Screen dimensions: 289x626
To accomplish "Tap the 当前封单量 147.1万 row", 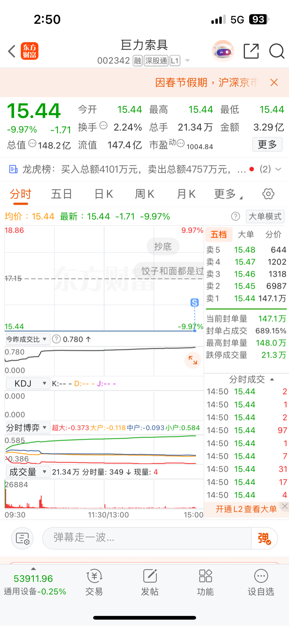I will (246, 319).
